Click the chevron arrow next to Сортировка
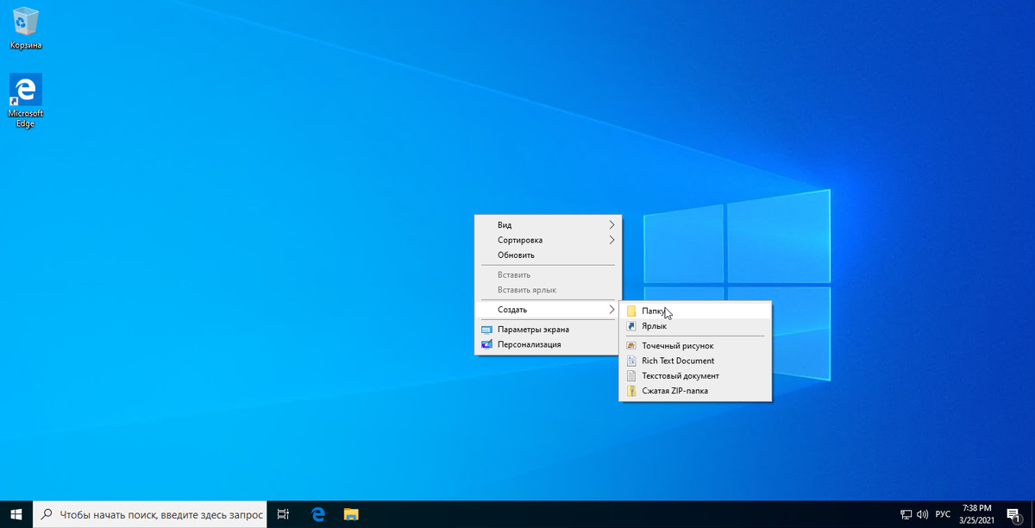This screenshot has width=1035, height=528. point(612,240)
